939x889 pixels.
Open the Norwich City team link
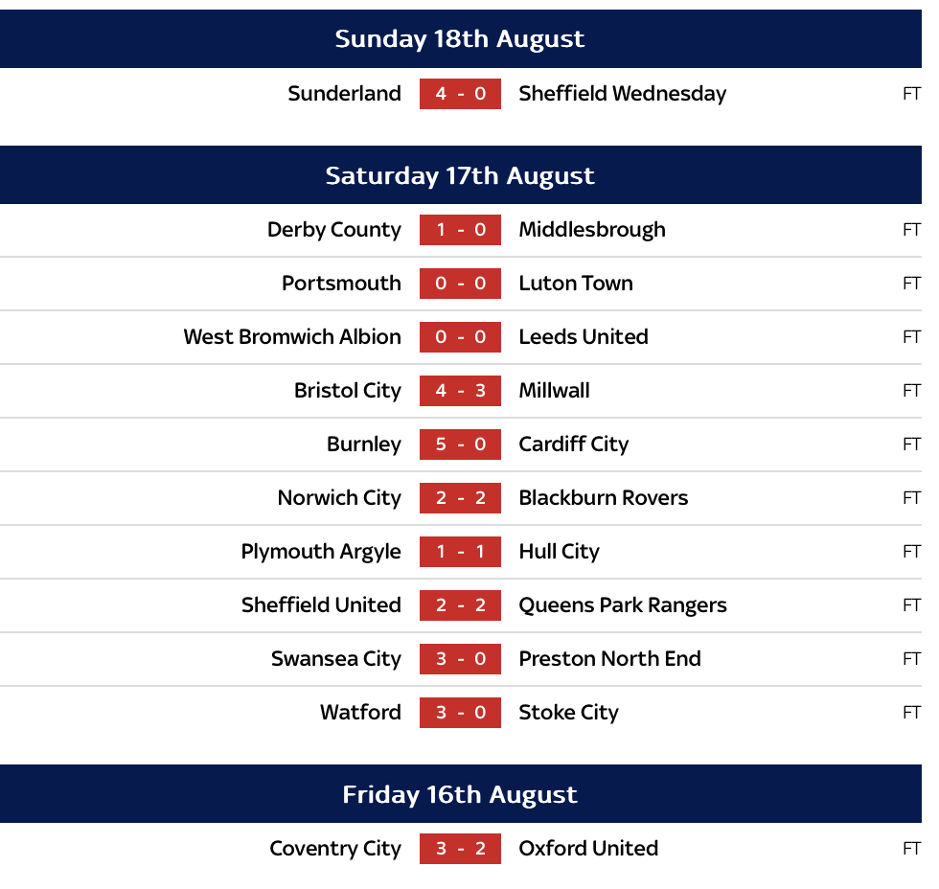[x=339, y=498]
